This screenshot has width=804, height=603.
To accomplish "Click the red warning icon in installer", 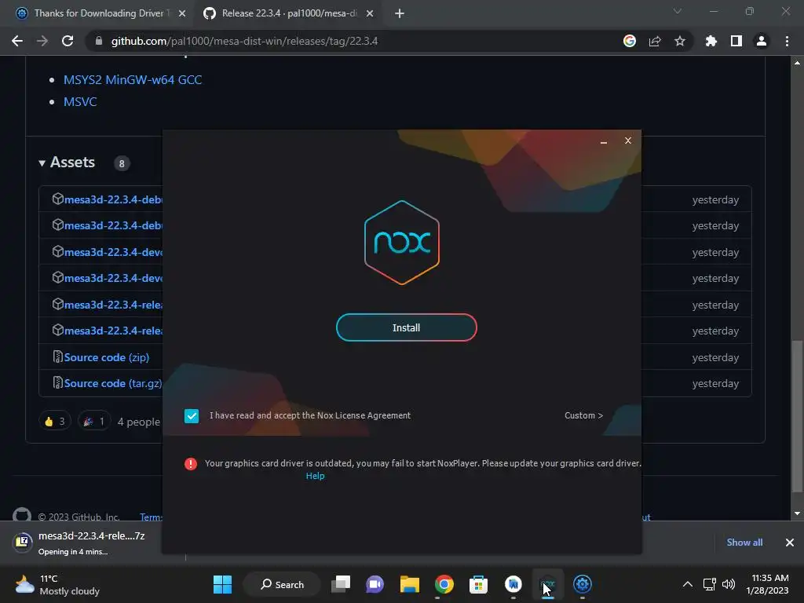I will [x=191, y=464].
